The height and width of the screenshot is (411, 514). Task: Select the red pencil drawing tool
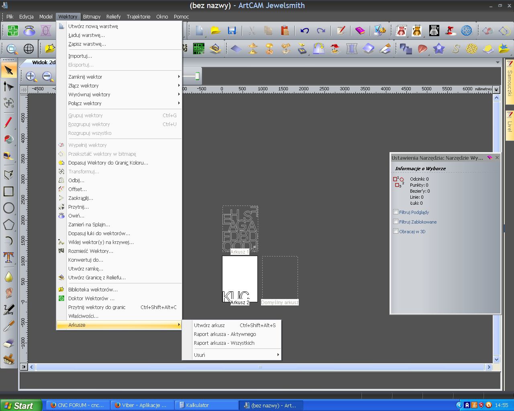9,122
